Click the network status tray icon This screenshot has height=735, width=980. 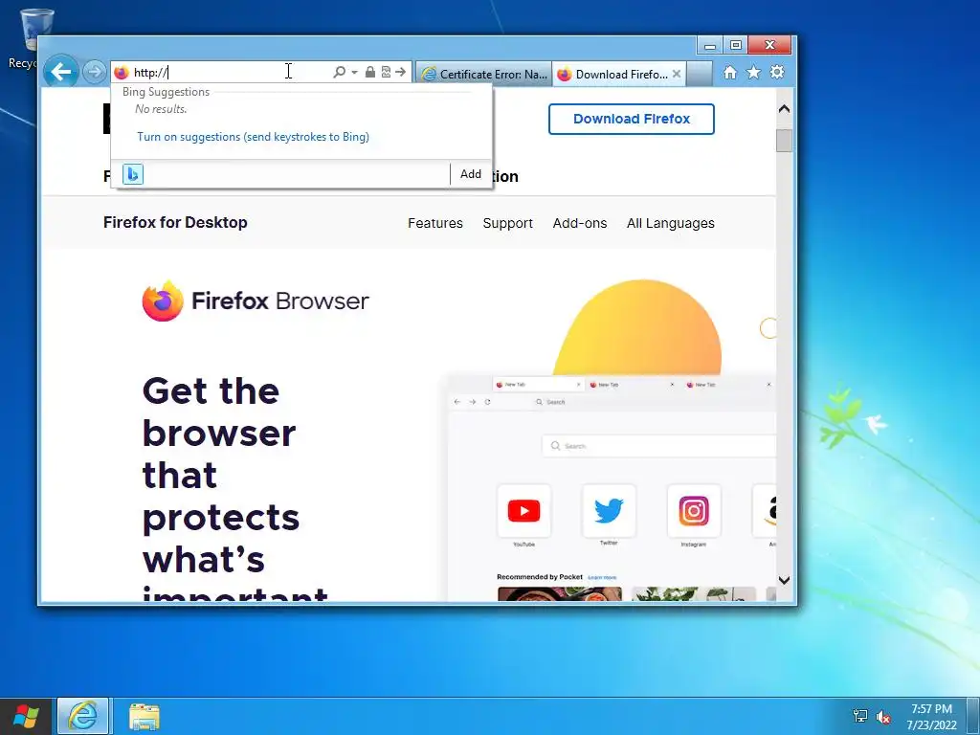coord(860,716)
